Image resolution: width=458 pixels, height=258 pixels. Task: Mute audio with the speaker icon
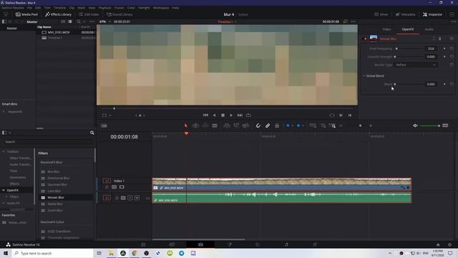pos(415,125)
